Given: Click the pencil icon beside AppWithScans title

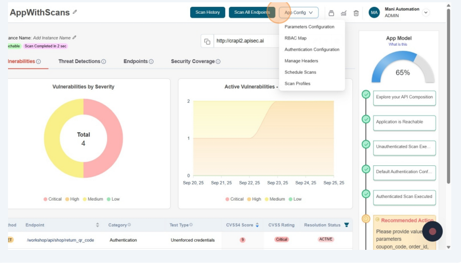Looking at the screenshot, I should pyautogui.click(x=74, y=12).
